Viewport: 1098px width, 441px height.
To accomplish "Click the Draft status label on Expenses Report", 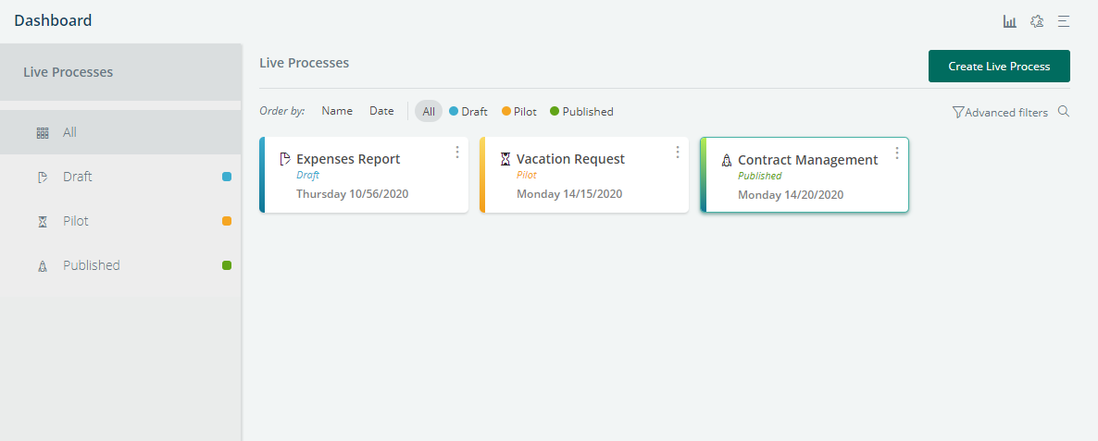I will (307, 176).
